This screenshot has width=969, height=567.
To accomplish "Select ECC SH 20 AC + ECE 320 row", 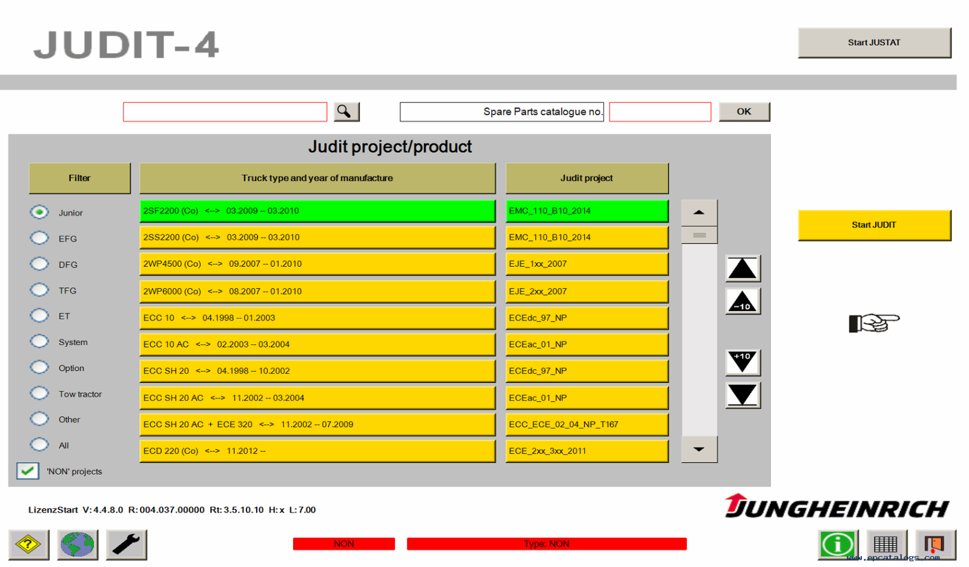I will (317, 425).
